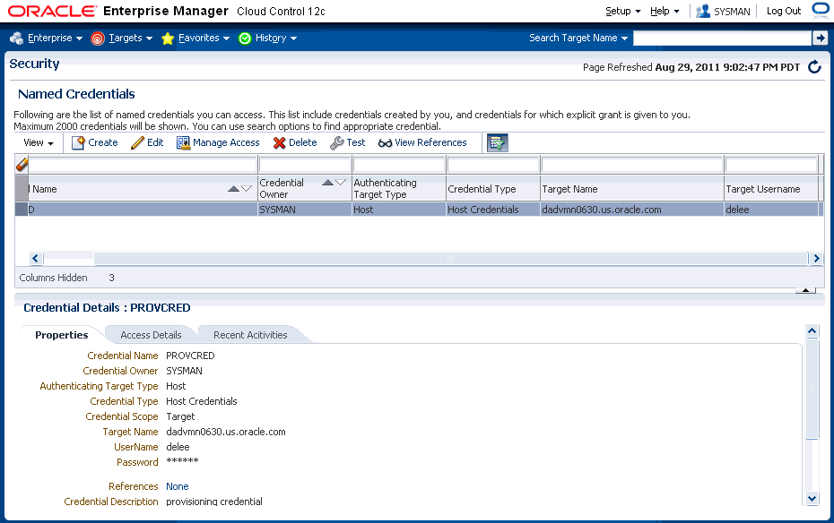Click the Targets bullseye icon
Viewport: 834px width, 523px height.
pos(98,39)
